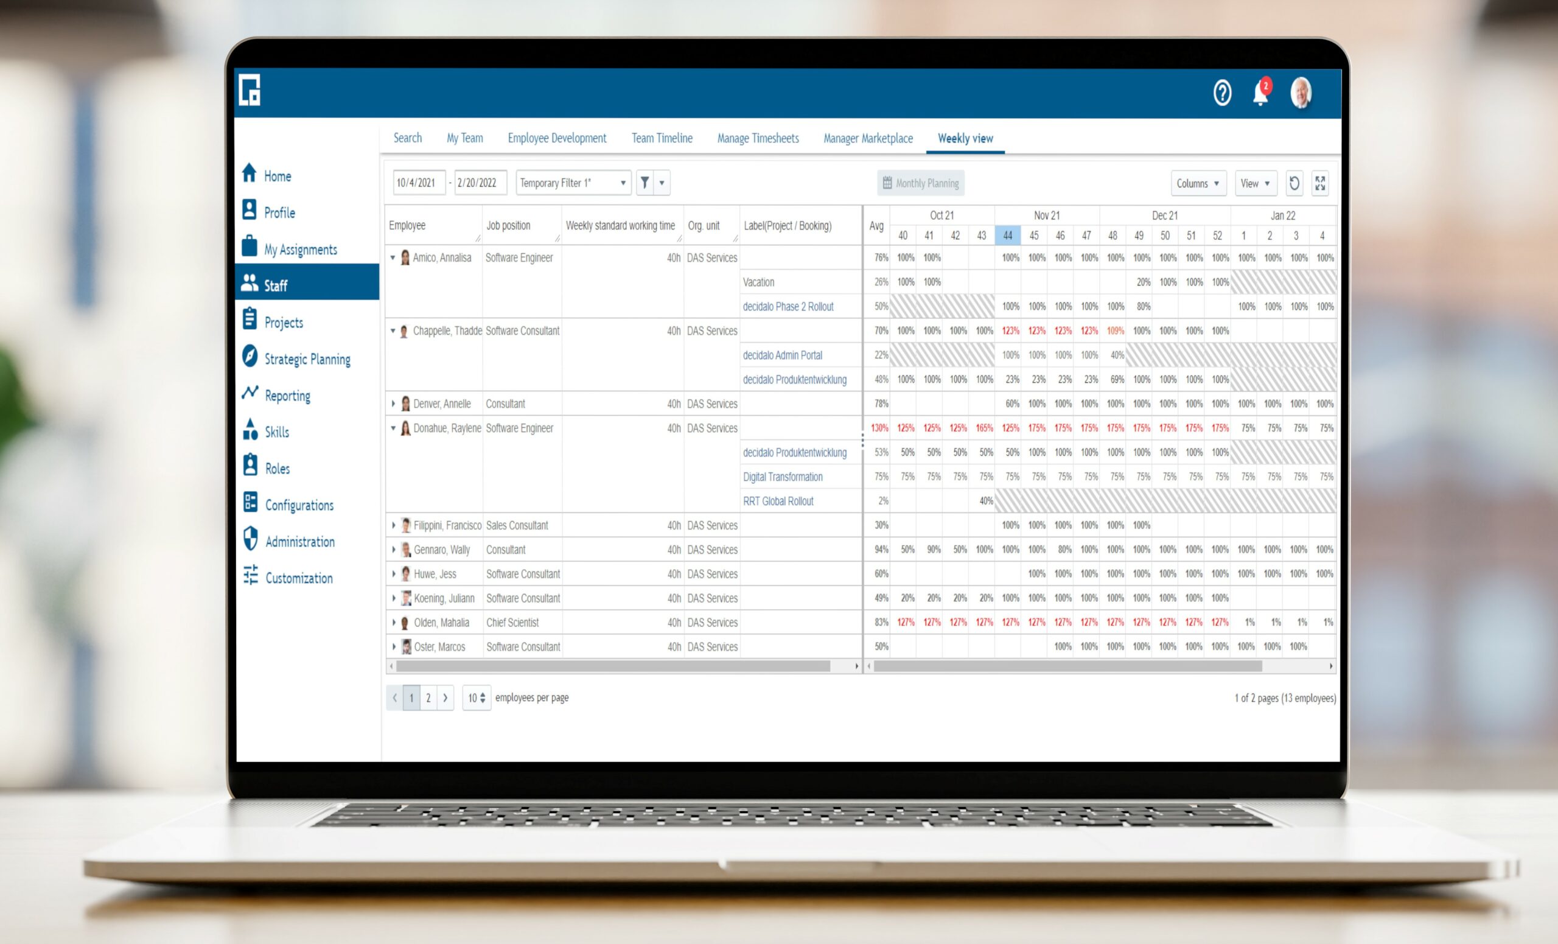Screen dimensions: 1558x944
Task: Open the Skills section
Action: (x=276, y=432)
